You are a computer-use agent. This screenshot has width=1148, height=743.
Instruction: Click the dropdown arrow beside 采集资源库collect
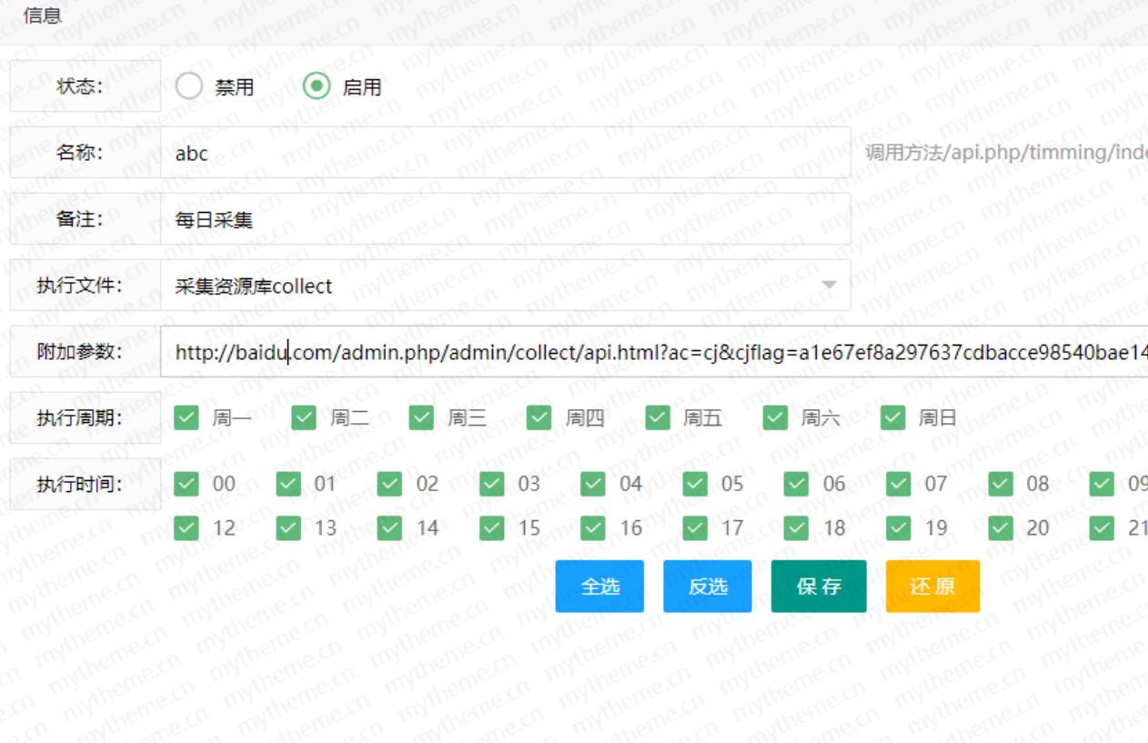click(x=829, y=286)
